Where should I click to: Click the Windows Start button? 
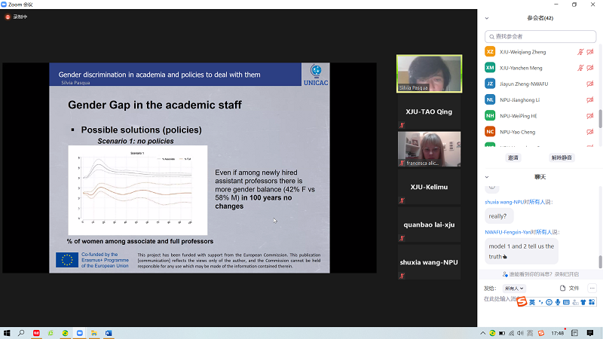click(x=7, y=332)
